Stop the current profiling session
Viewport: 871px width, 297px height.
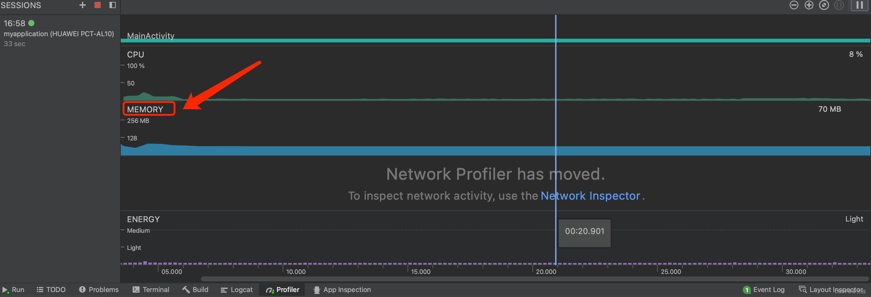(97, 5)
